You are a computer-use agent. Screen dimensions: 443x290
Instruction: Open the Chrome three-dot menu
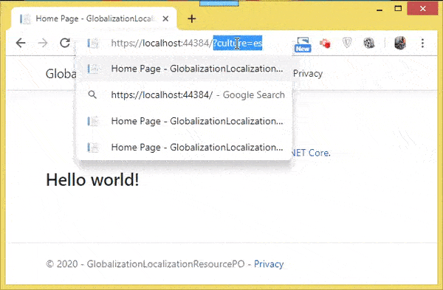(x=422, y=44)
